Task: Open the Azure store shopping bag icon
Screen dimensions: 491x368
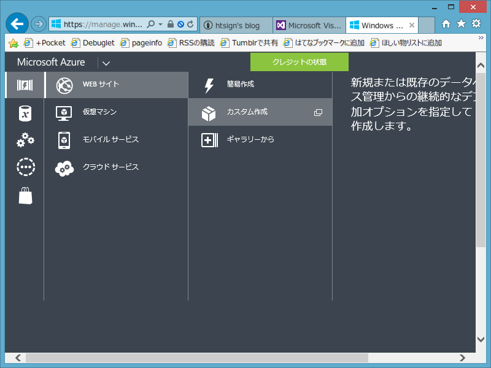Action: (25, 194)
